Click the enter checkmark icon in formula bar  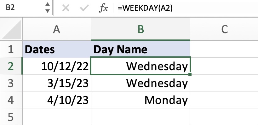click(x=84, y=8)
